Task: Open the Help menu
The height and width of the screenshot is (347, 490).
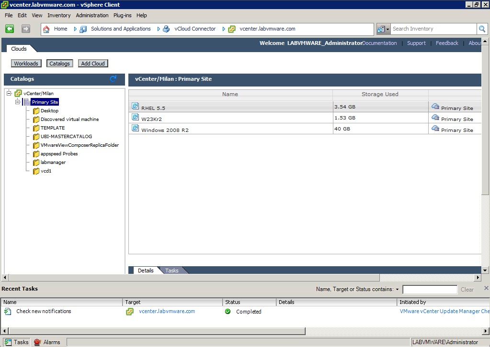Action: tap(142, 15)
